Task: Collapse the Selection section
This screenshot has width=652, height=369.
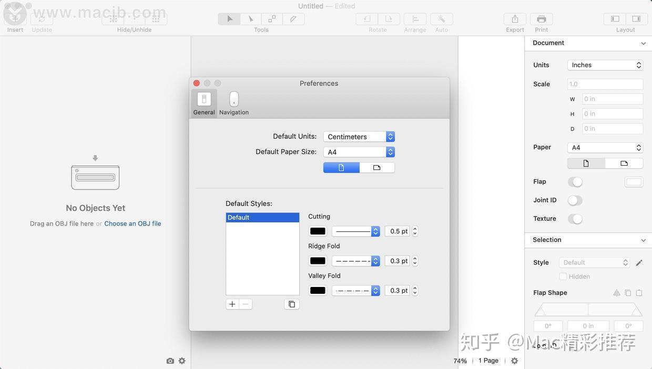Action: pyautogui.click(x=643, y=240)
